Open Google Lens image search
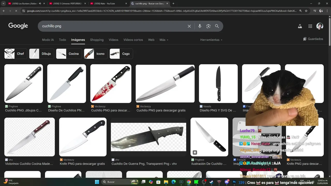The image size is (331, 186). click(208, 26)
